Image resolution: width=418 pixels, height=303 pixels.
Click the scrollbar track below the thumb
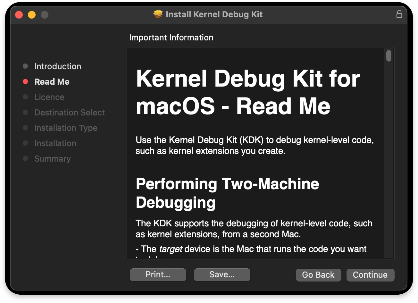pyautogui.click(x=389, y=160)
